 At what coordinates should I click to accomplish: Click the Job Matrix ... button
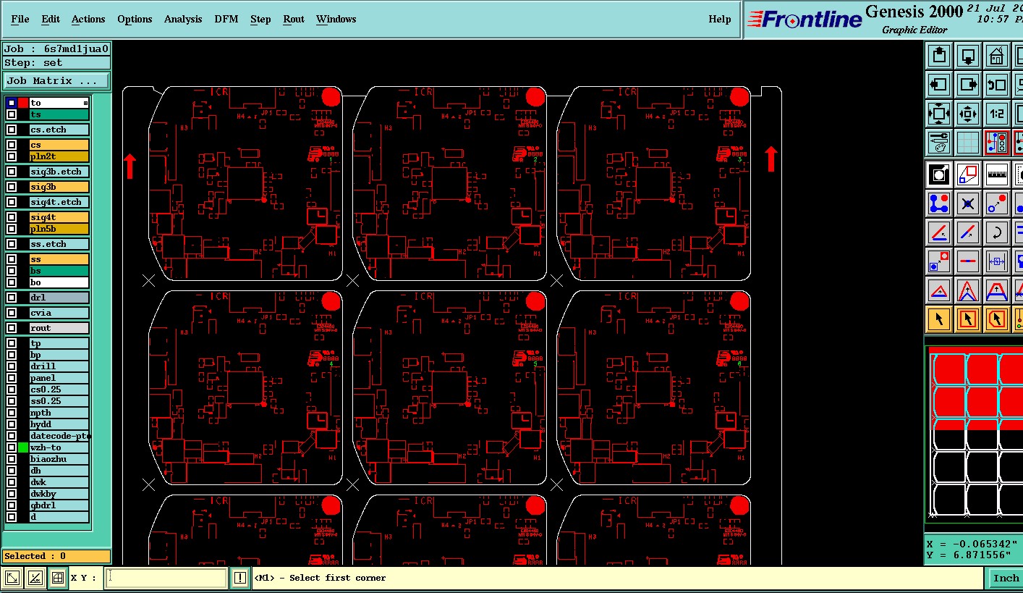[x=56, y=81]
